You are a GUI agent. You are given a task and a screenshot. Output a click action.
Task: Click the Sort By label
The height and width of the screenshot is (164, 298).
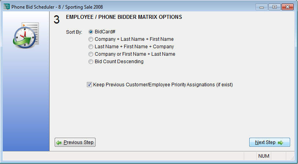(x=74, y=32)
